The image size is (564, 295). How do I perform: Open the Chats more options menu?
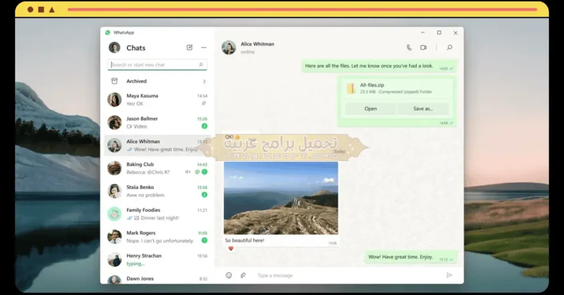204,47
